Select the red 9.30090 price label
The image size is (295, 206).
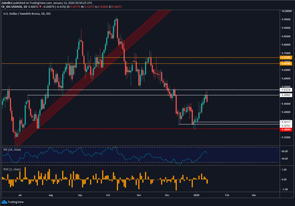point(286,130)
